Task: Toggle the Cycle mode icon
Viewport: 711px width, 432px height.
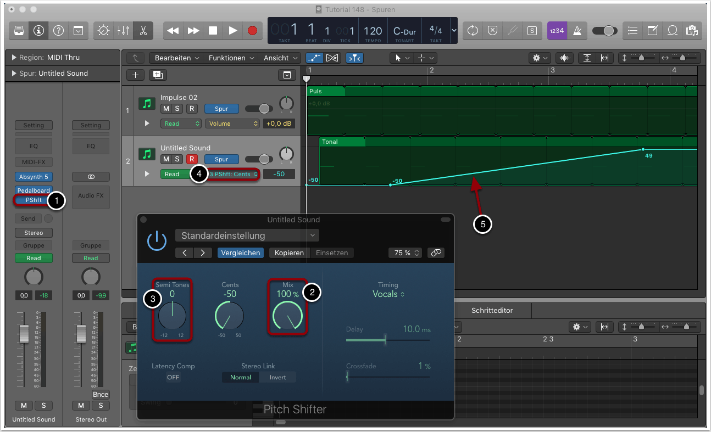Action: click(x=473, y=31)
